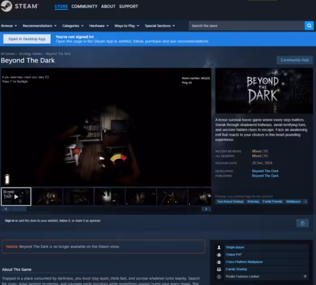Select the Family Friendly tag

click(x=272, y=202)
